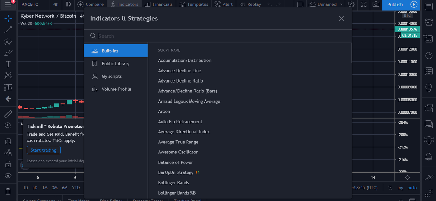Select the Built-ins tab
Image resolution: width=436 pixels, height=201 pixels.
[116, 51]
